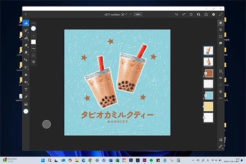Open Google Chrome from taskbar
This screenshot has height=164, width=246.
point(90,160)
